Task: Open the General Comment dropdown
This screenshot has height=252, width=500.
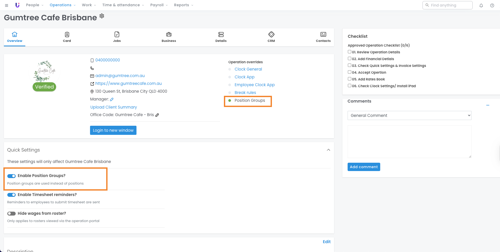Action: tap(409, 115)
